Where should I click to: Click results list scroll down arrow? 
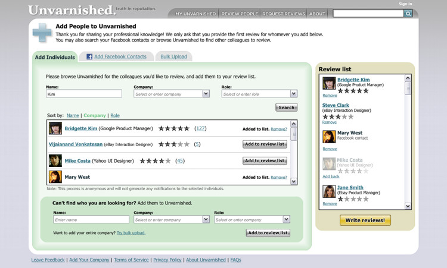[294, 181]
